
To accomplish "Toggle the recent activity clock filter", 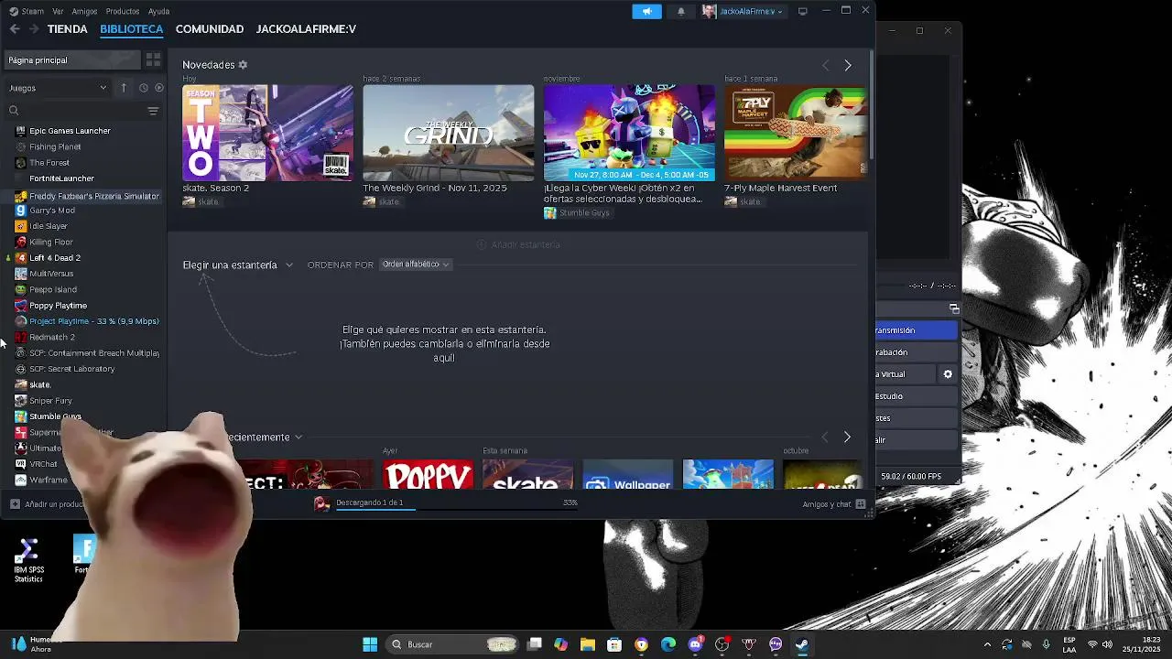I will pyautogui.click(x=144, y=88).
